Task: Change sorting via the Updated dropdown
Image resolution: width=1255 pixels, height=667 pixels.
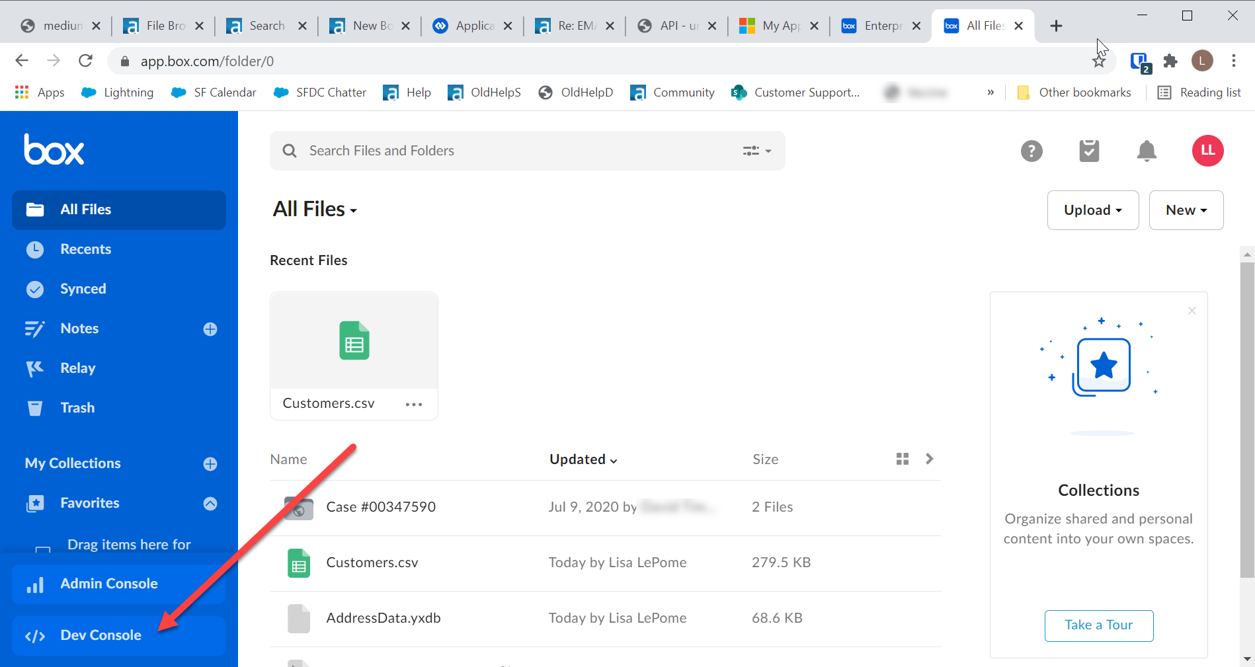Action: click(583, 459)
